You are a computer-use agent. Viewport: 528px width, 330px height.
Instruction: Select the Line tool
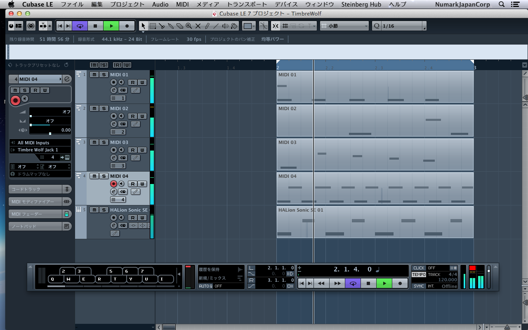point(216,26)
